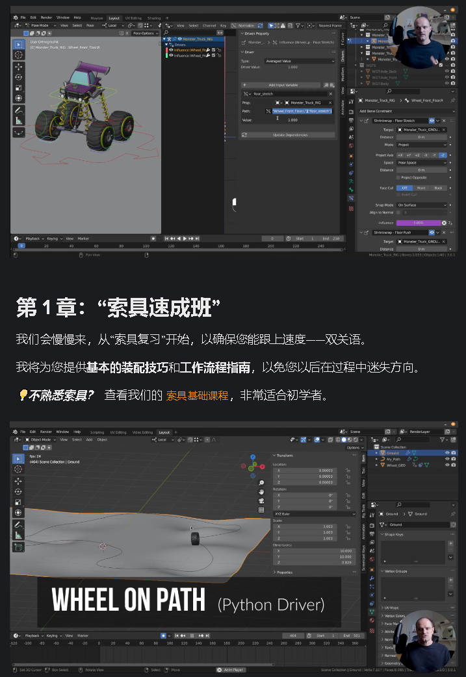Viewport: 466px width, 677px height.
Task: Click the lock icon beside Location X
Action: pos(348,470)
